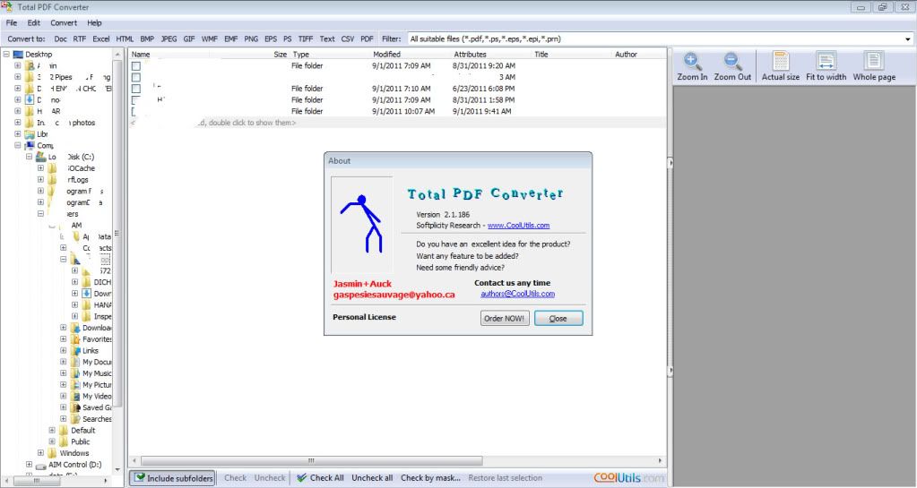Click the Total PDF Converter title bar icon

click(7, 7)
